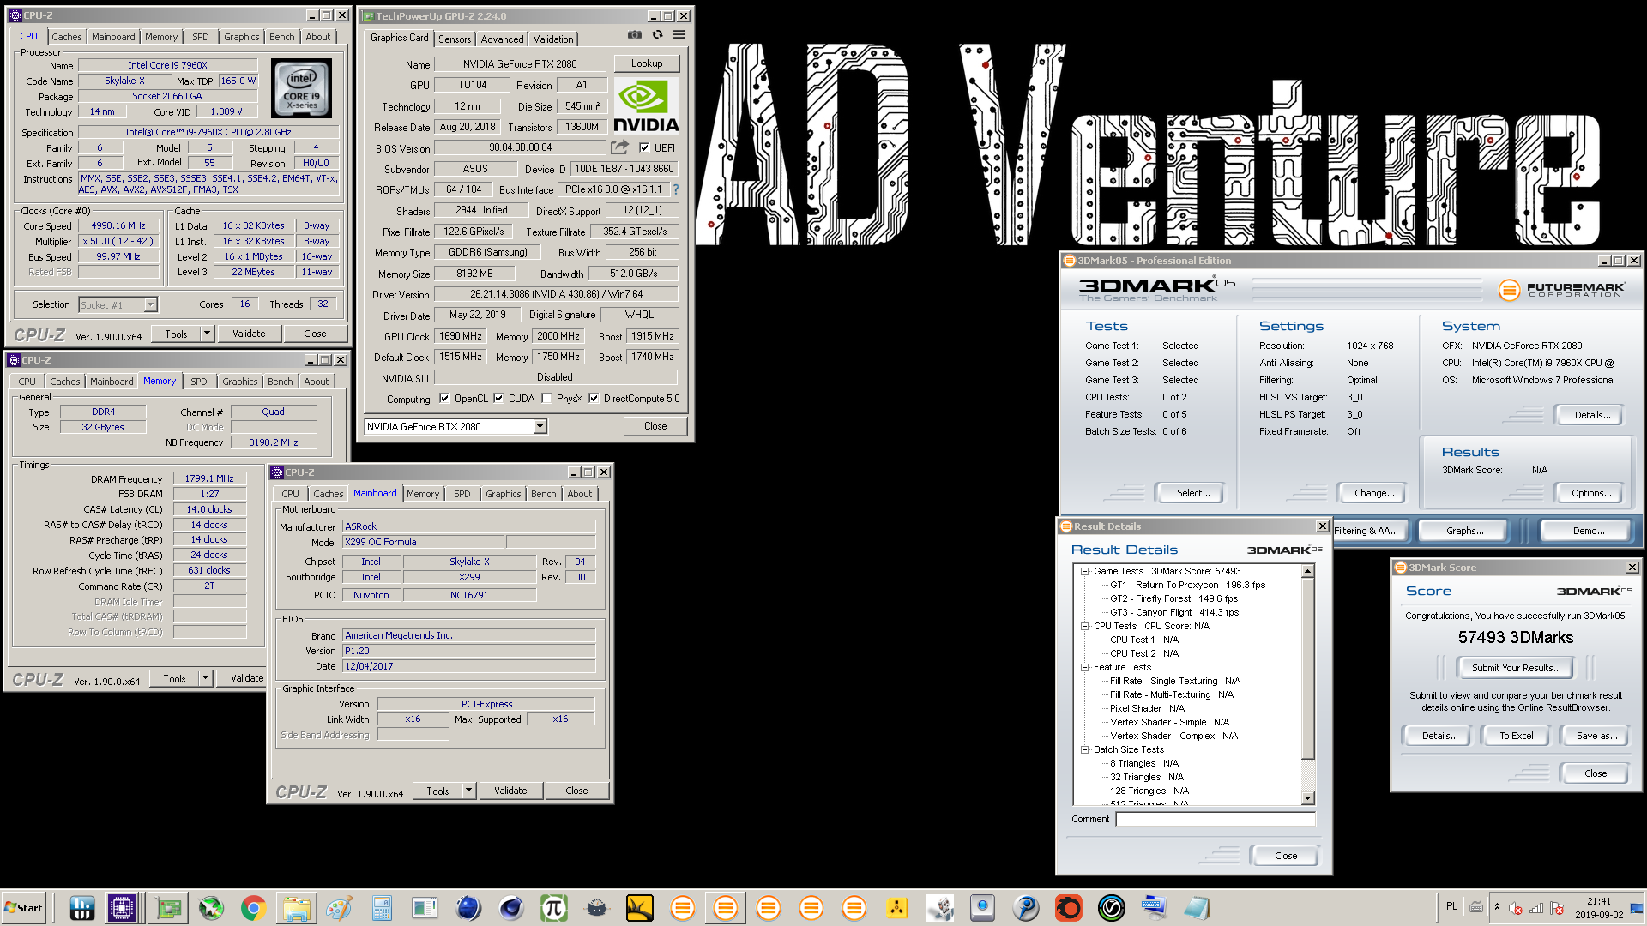The height and width of the screenshot is (926, 1647).
Task: Enable the PhysX checkbox
Action: click(546, 398)
